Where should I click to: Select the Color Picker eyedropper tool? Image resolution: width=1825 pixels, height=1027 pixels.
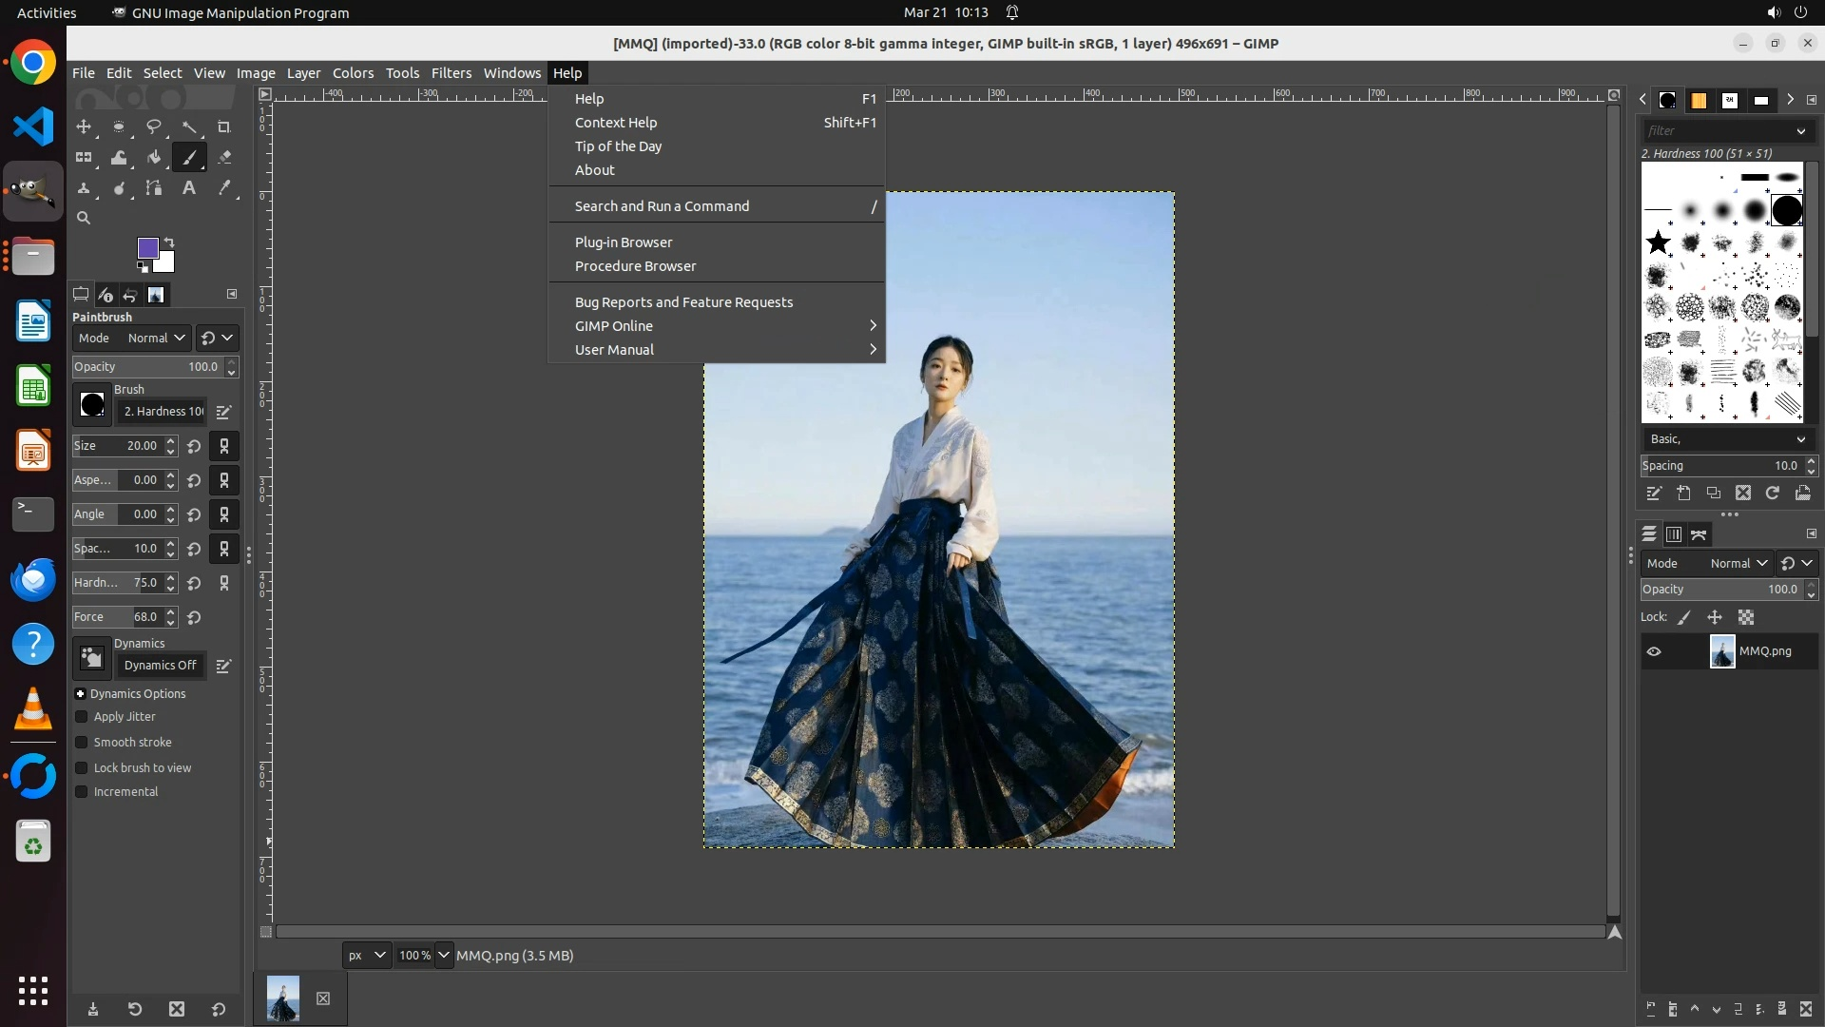click(224, 188)
